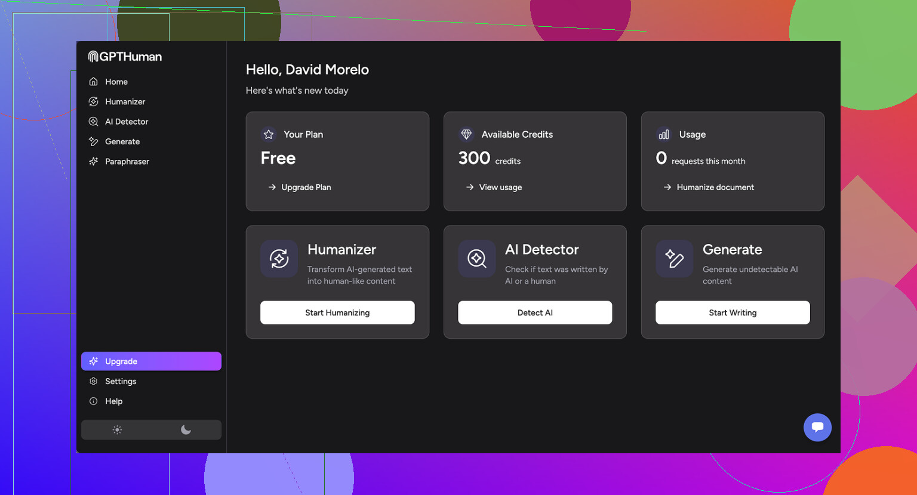Open the chat support bubble
Viewport: 917px width, 495px height.
(x=817, y=427)
